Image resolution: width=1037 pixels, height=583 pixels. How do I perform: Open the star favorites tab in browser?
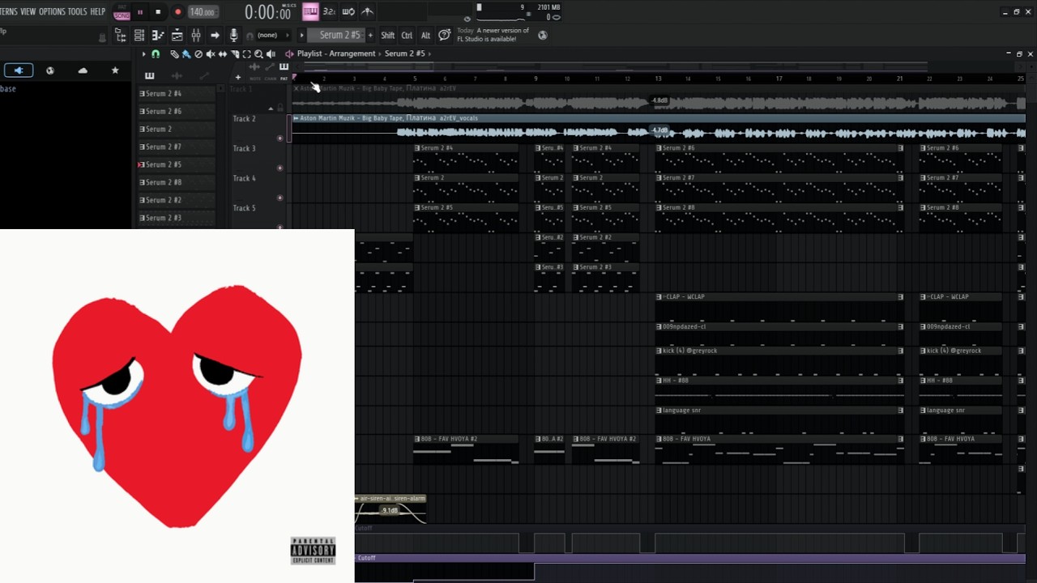pyautogui.click(x=115, y=70)
